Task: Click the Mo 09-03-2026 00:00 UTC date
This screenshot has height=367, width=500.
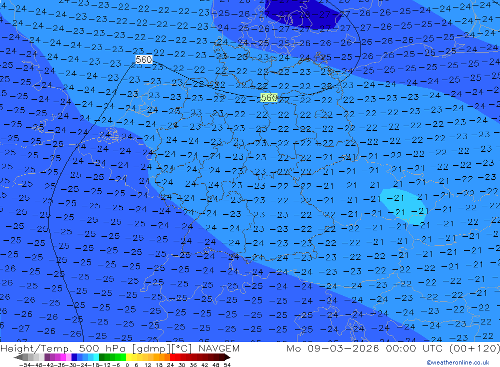Action: (x=366, y=348)
